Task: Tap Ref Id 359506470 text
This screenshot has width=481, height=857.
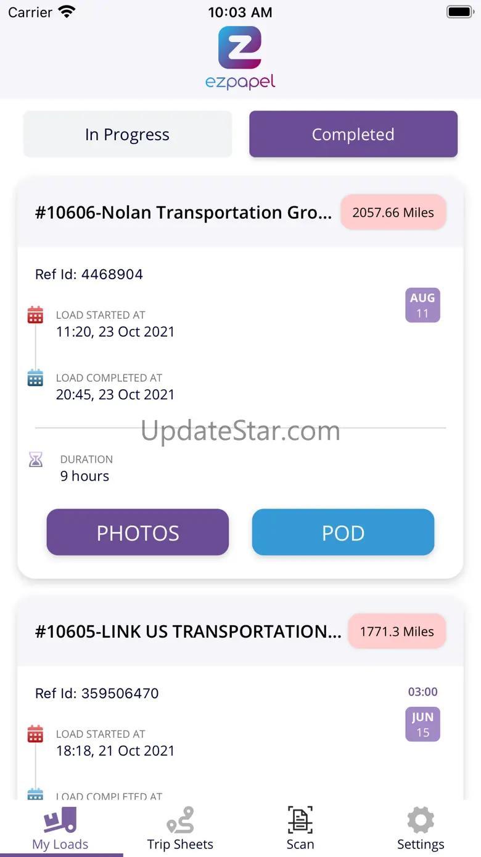Action: coord(97,693)
